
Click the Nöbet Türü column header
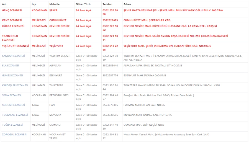click(83, 4)
